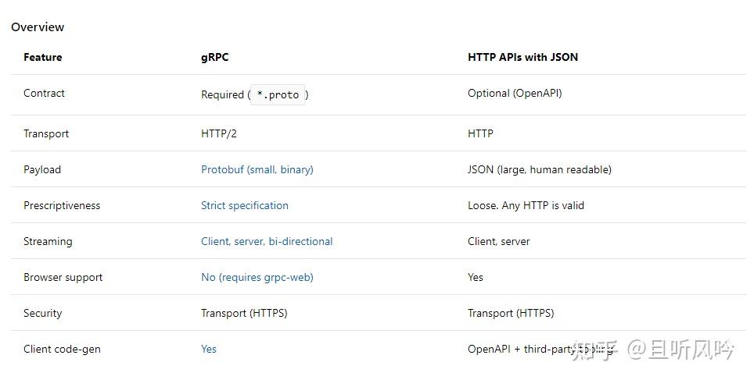The image size is (754, 380).
Task: Click the "Optional (OpenAPI)" cell
Action: tap(515, 94)
